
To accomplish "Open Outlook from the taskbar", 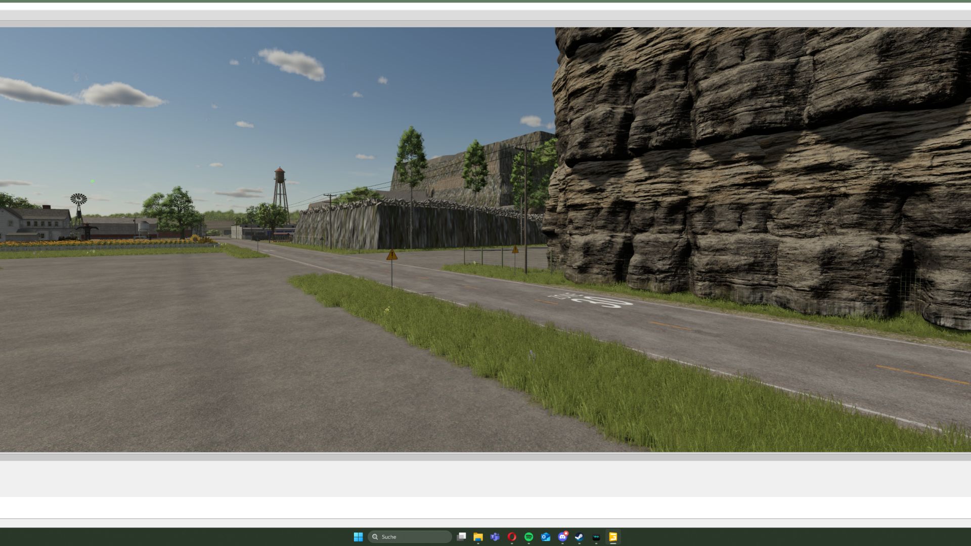I will coord(546,537).
